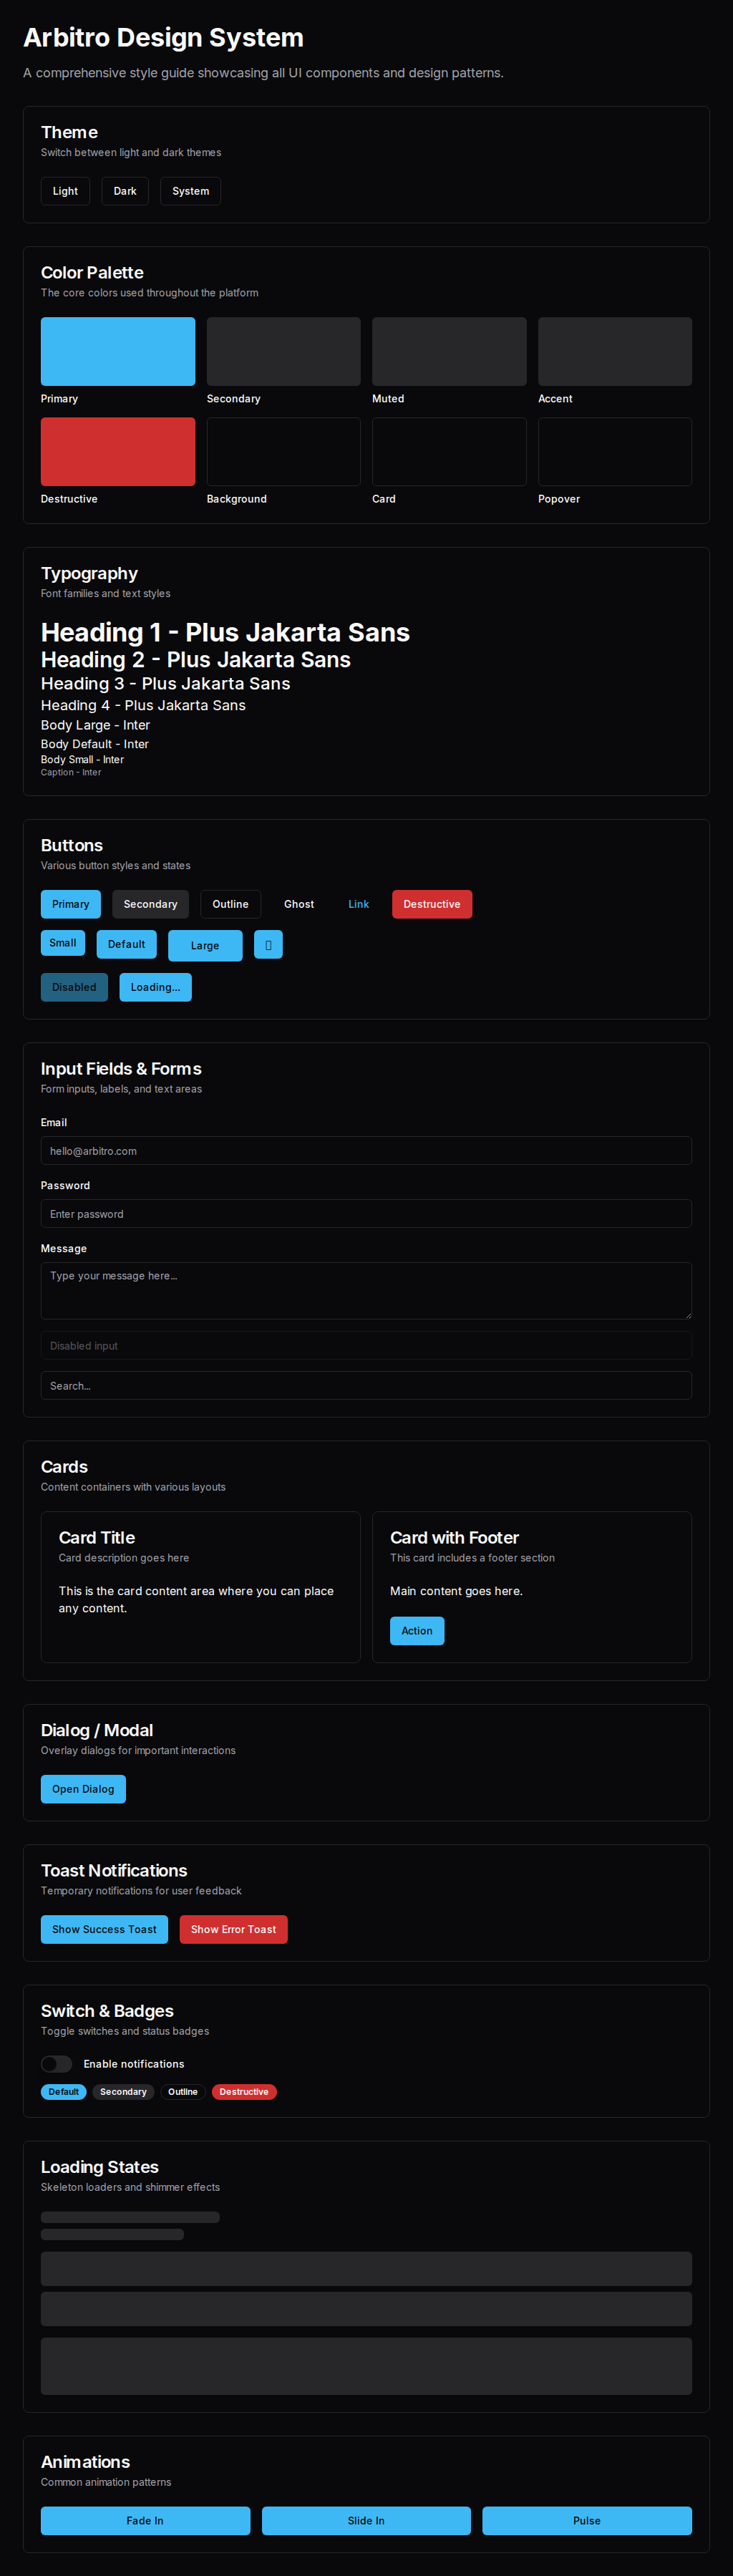Focus the Email input field

(366, 1151)
